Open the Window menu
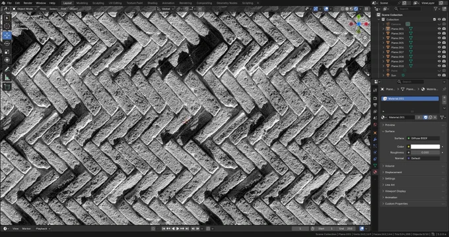Viewport: 449px width, 237px height. [x=41, y=3]
